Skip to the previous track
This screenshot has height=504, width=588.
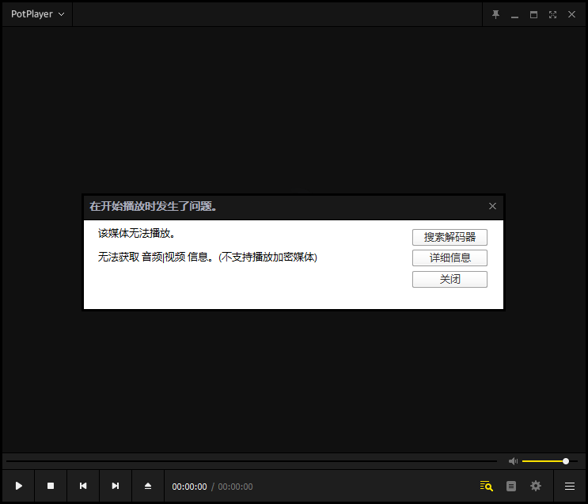[83, 486]
